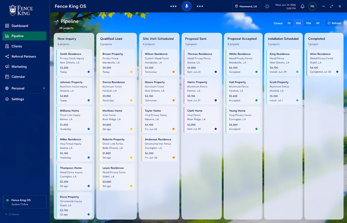Image resolution: width=347 pixels, height=223 pixels.
Task: Switch closed filter to 90d
Action: click(308, 23)
